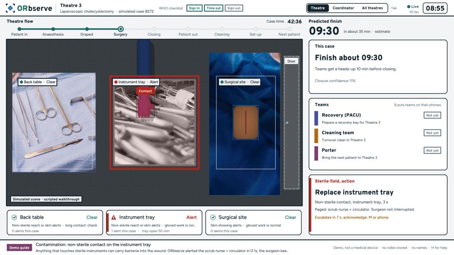Jump to the Next patient flow step
This screenshot has width=454, height=255.
tap(289, 32)
